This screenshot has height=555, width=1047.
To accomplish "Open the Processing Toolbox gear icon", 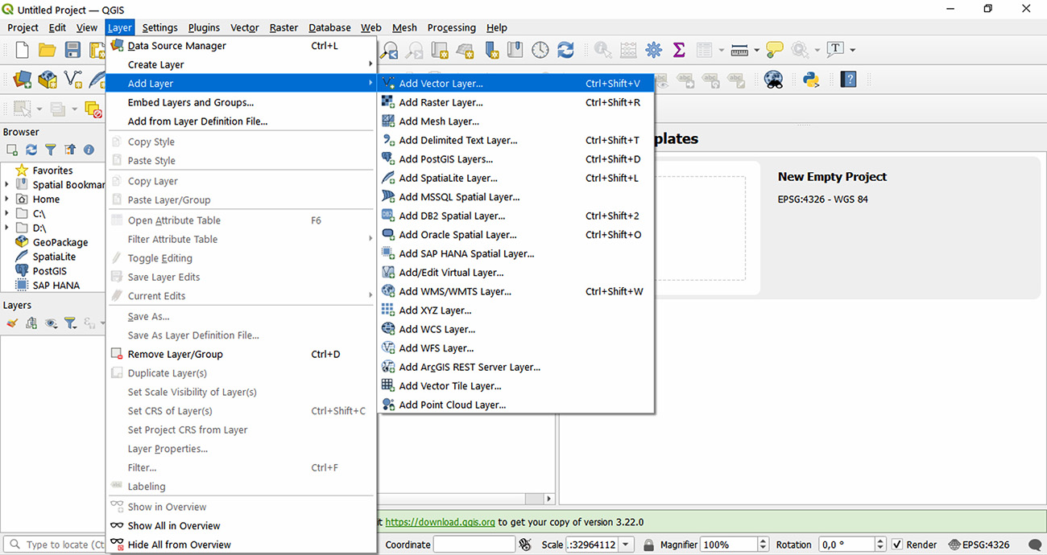I will coord(653,50).
